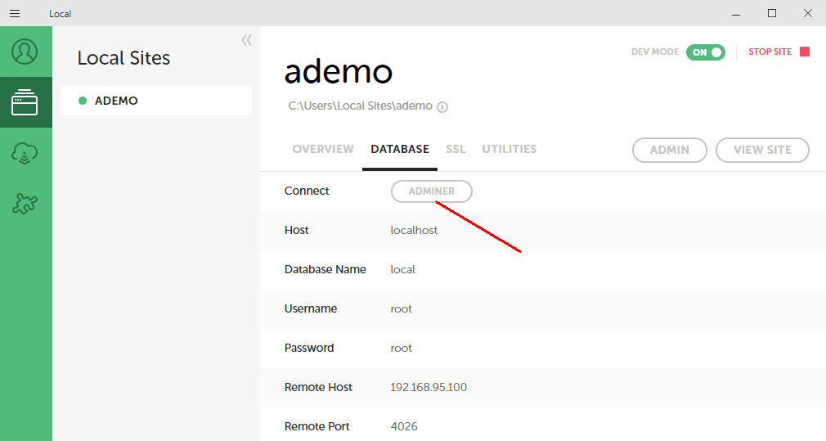Click the database name value local
The image size is (826, 441).
(x=403, y=270)
